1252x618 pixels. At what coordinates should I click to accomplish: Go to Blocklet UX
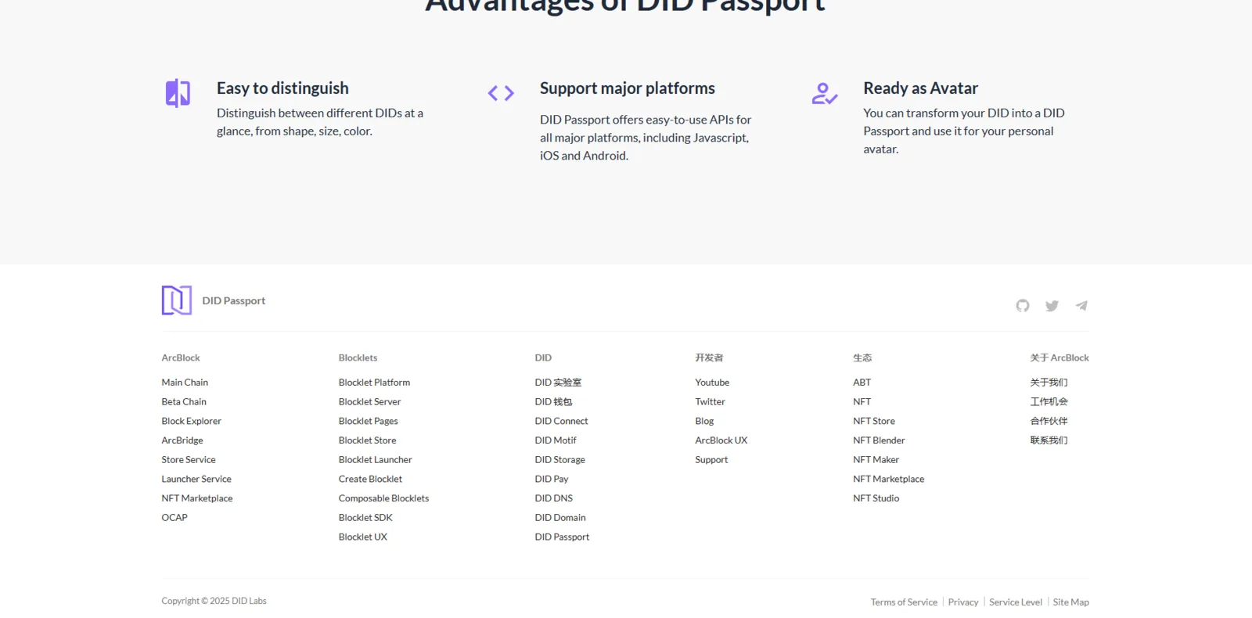362,537
